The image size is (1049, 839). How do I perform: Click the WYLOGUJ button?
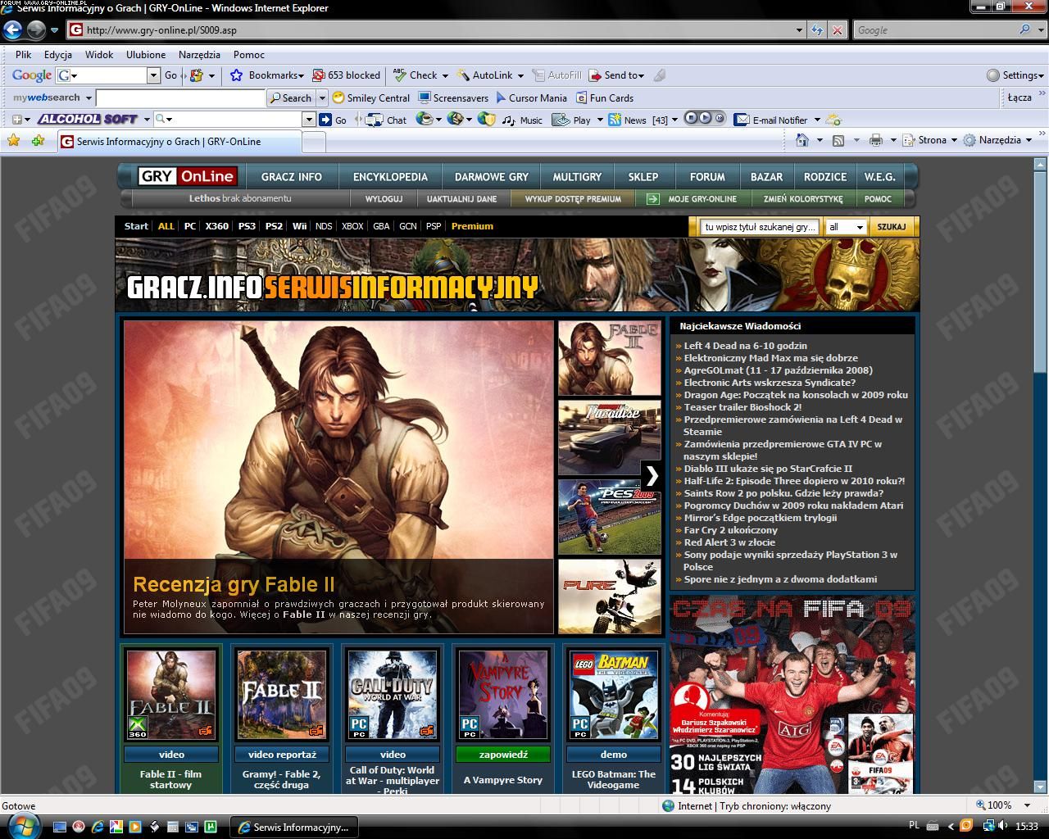(384, 199)
